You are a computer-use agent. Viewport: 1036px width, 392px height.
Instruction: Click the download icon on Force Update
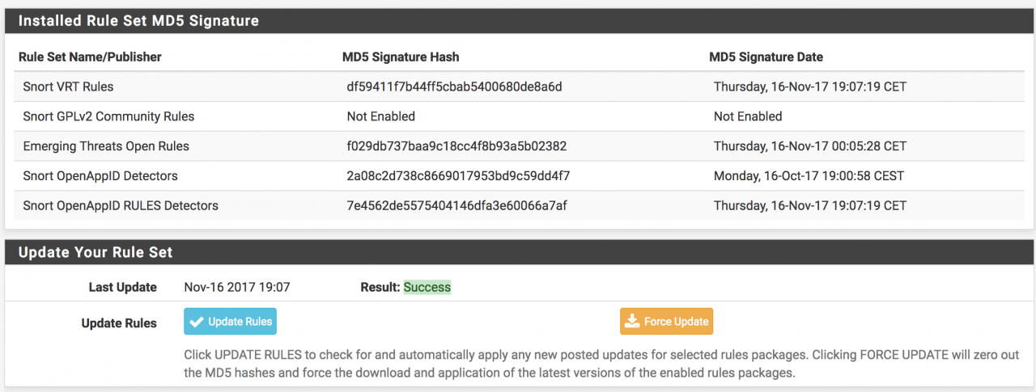632,322
